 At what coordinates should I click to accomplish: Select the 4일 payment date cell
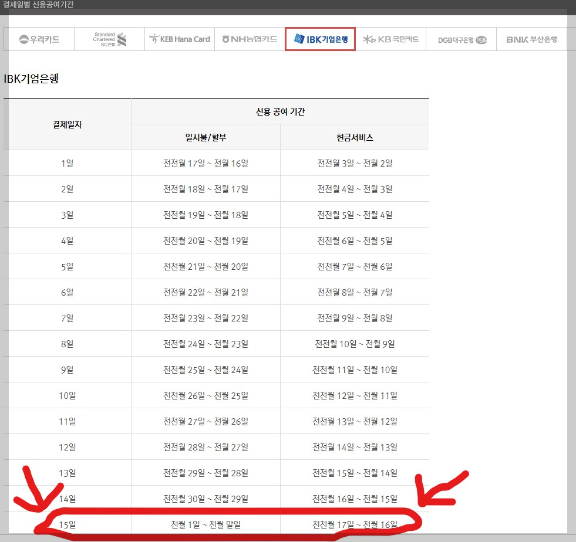(67, 240)
